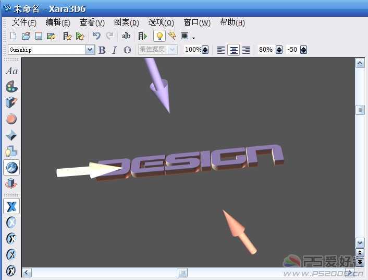This screenshot has height=280, width=368.
Task: Select the blue globe texture tool
Action: tap(11, 168)
